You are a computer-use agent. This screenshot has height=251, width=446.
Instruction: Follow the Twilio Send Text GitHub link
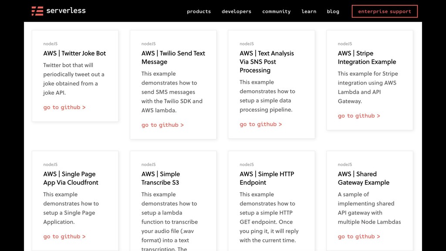162,125
